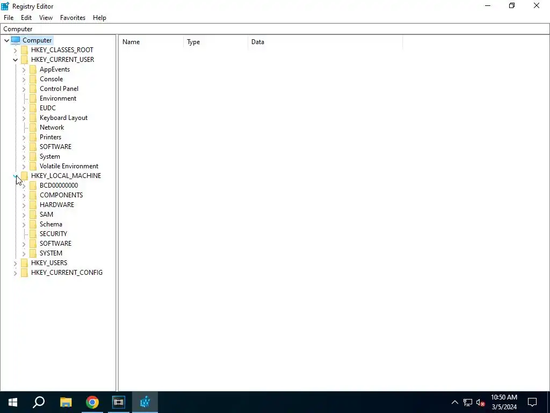
Task: Click the HKEY_CURRENT_USER folder icon
Action: click(x=24, y=59)
